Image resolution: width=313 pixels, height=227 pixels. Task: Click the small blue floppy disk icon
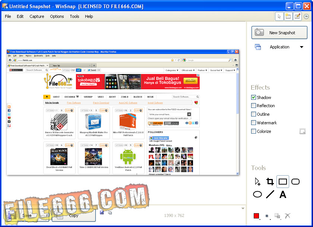pos(102,212)
